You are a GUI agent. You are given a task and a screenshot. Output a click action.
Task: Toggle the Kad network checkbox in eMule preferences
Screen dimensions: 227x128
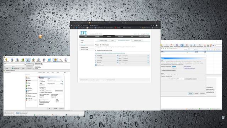coord(57,101)
